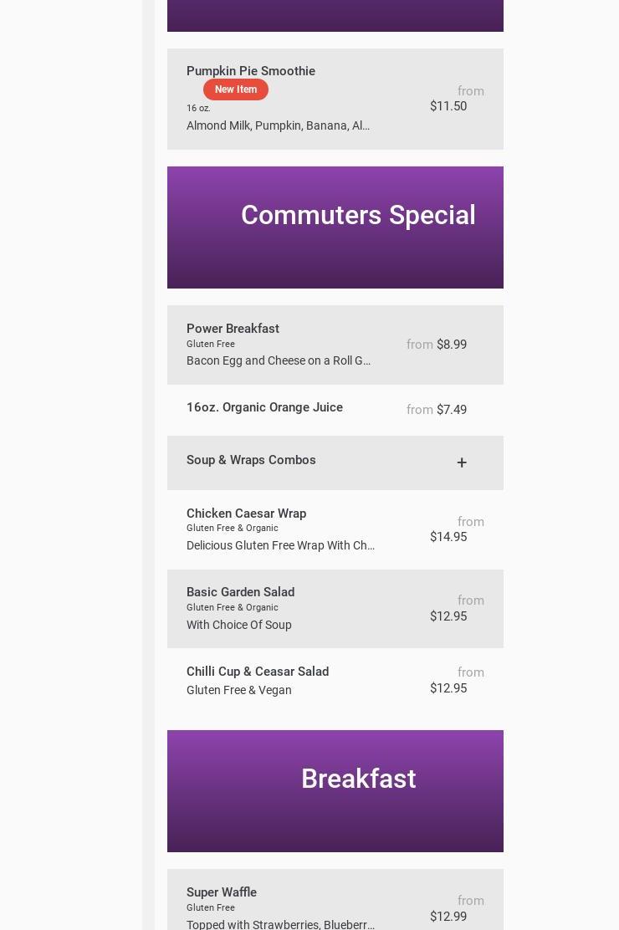Click the Power Breakfast $8.99 price

452,345
